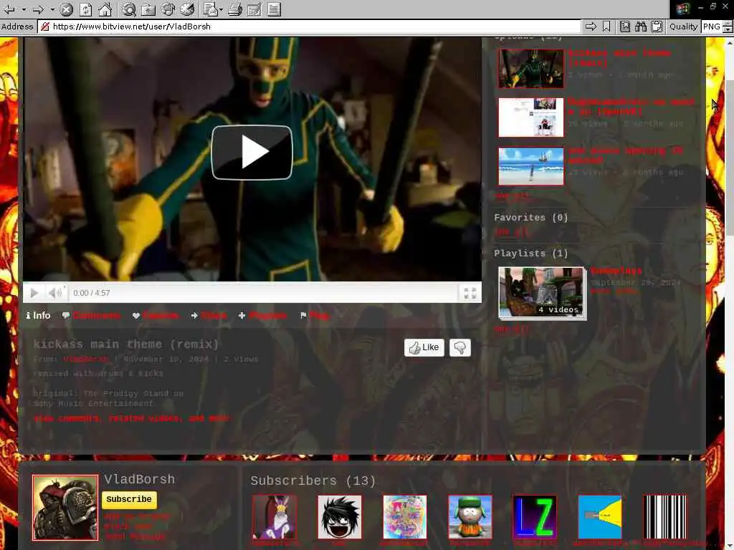Open the bookmarks book icon
This screenshot has width=734, height=550.
point(625,26)
